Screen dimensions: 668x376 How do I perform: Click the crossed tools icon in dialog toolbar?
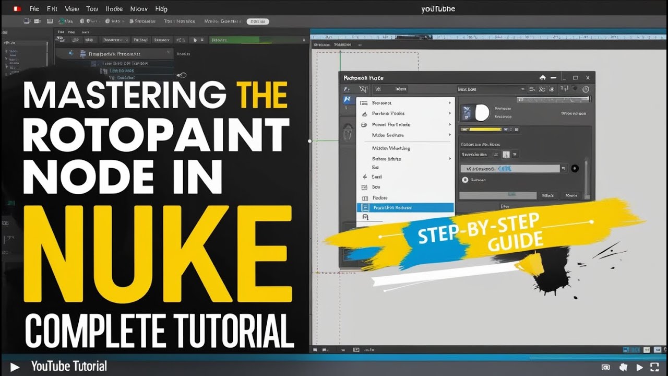click(363, 89)
